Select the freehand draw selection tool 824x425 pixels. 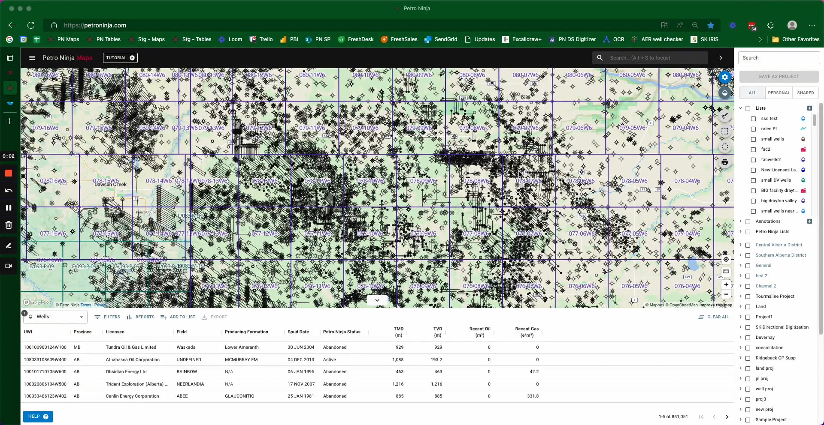pos(725,116)
